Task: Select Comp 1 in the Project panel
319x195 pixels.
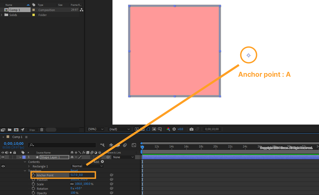Action: point(15,10)
